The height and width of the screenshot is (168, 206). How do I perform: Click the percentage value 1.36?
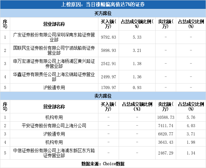click(x=137, y=77)
